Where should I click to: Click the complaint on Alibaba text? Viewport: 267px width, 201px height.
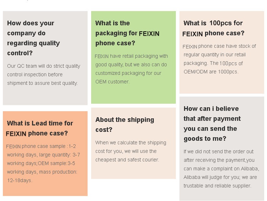[x=221, y=169]
